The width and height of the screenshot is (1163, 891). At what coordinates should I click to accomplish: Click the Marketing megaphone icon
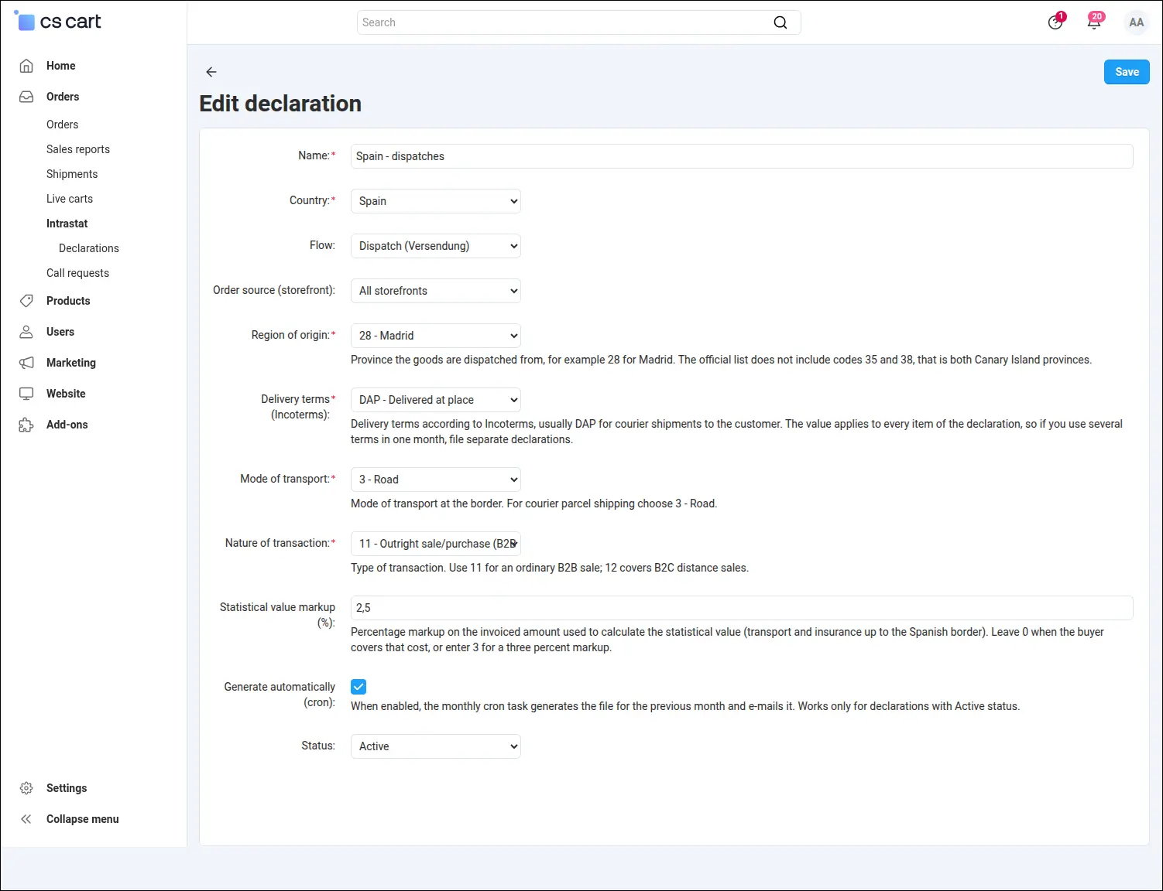[26, 363]
